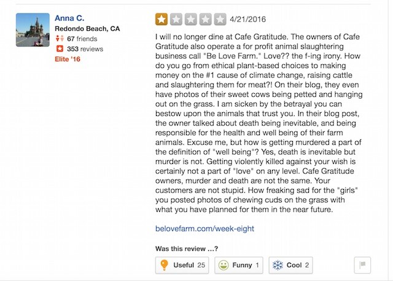Click the light bulb icon in Useful

coord(164,265)
